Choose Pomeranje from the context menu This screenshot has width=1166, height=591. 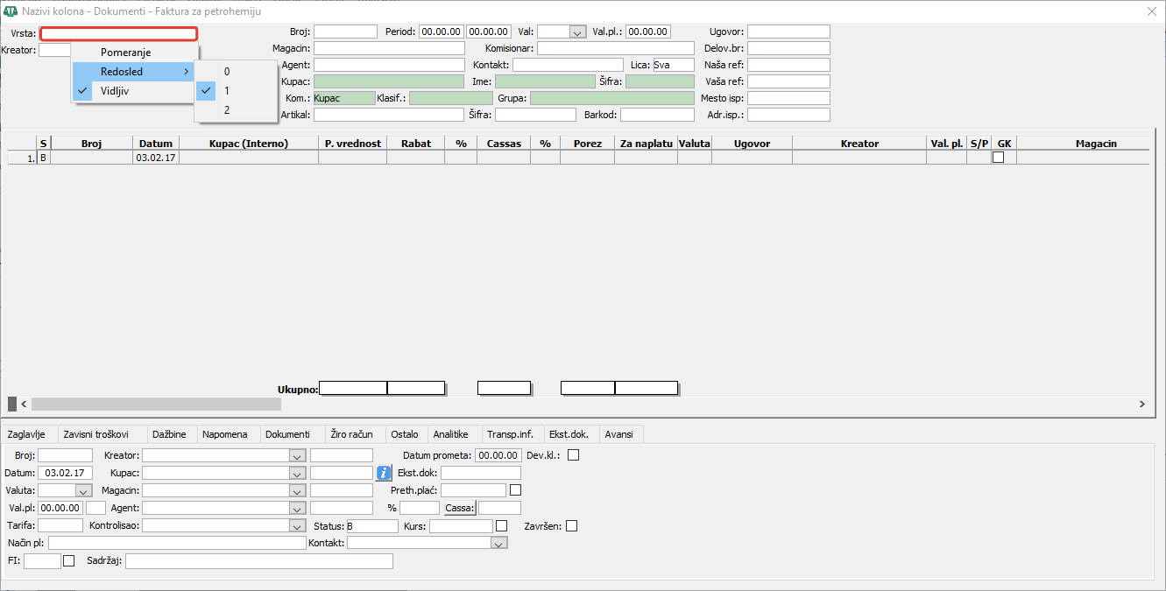click(125, 53)
